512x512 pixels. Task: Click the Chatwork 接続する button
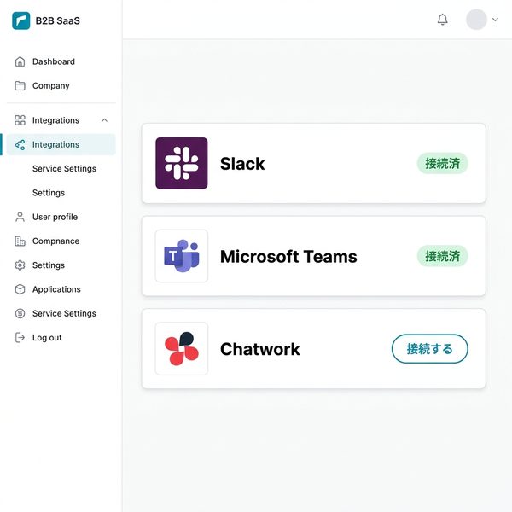(x=430, y=349)
